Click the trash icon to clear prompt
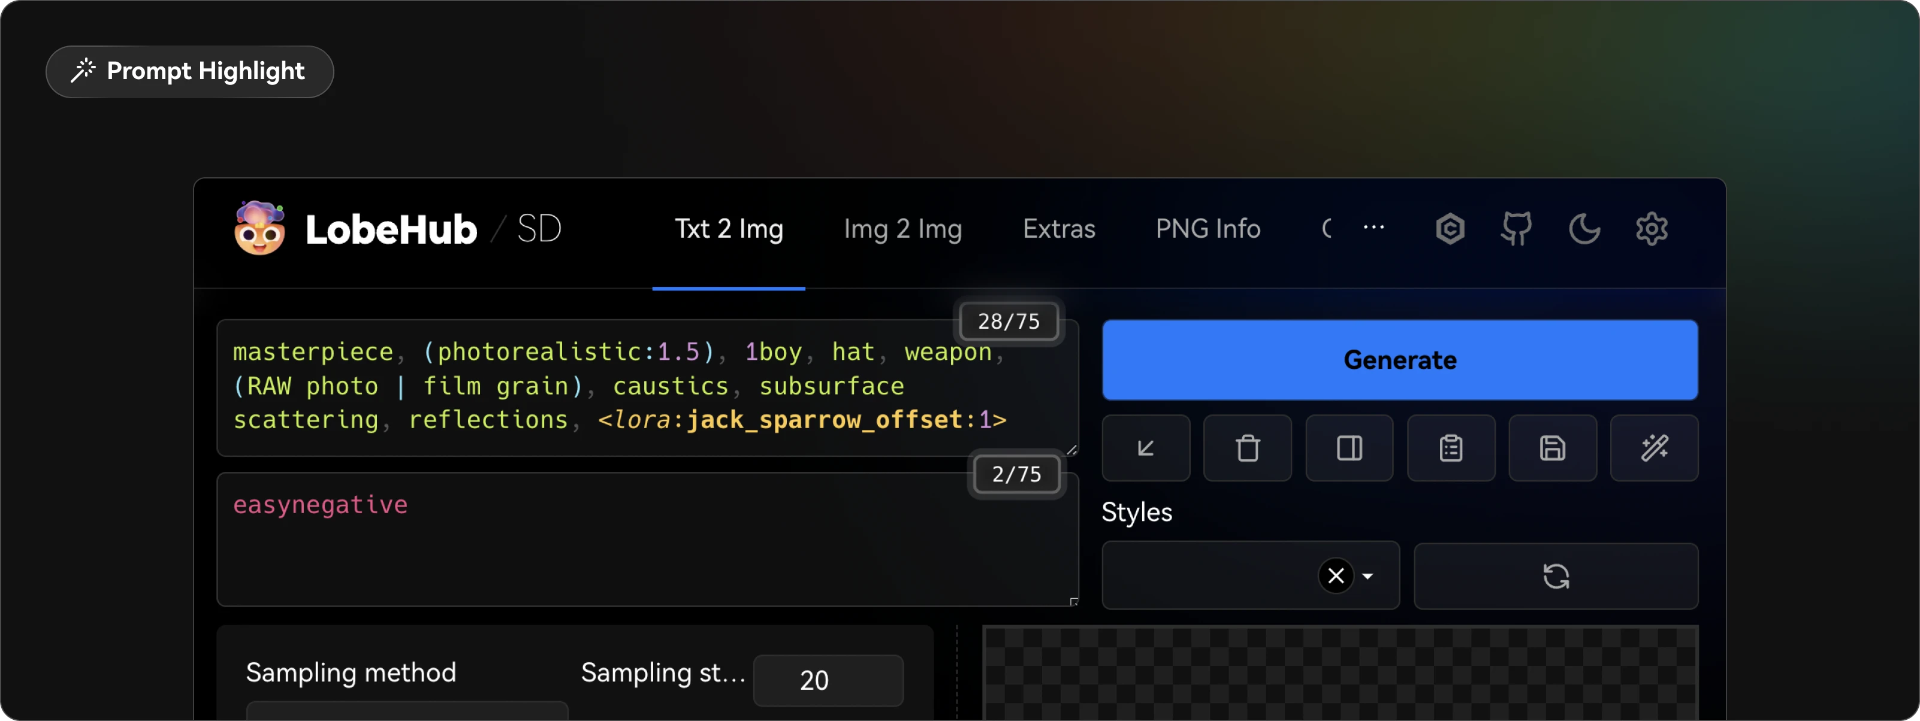This screenshot has width=1920, height=721. (x=1247, y=449)
